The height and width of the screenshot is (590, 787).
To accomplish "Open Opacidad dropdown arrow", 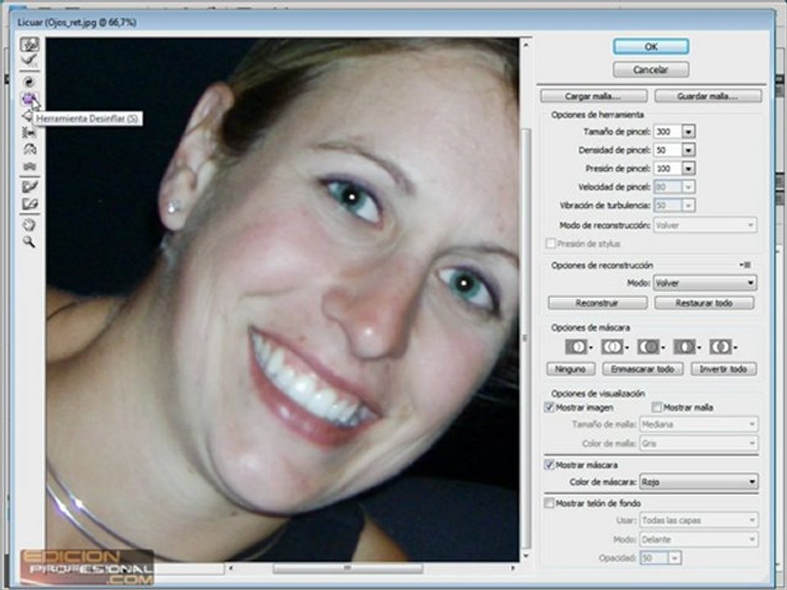I will coord(675,558).
